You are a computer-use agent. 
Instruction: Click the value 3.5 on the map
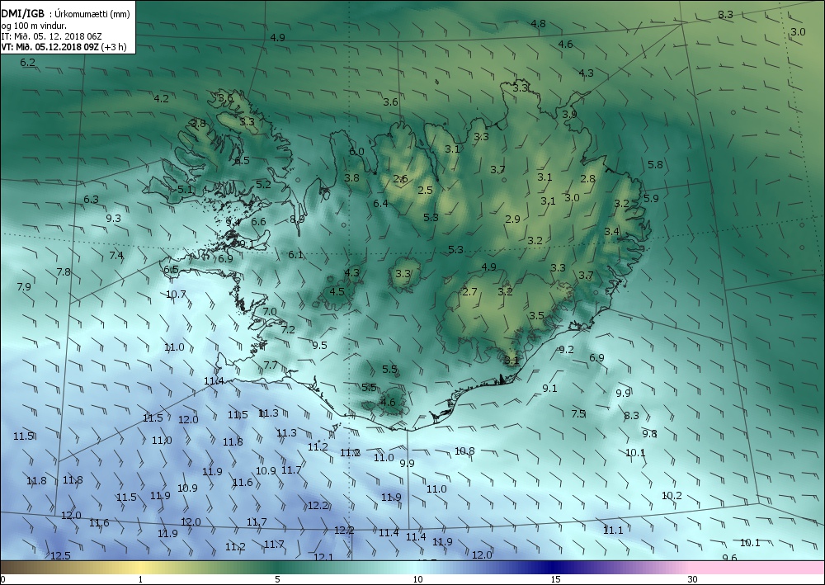coord(537,316)
